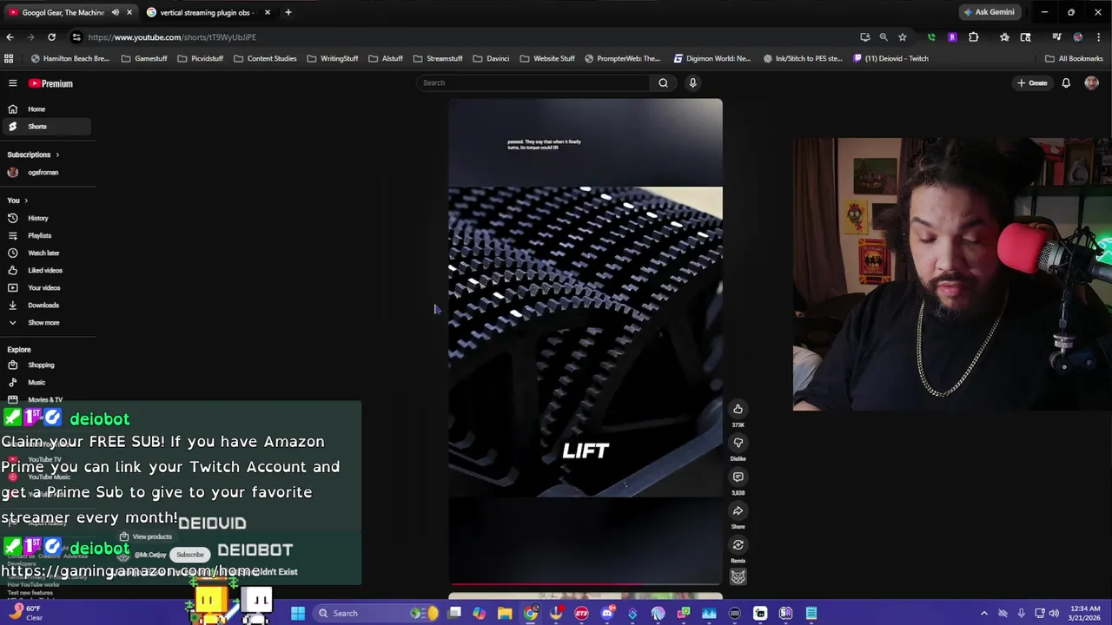Open YouTube notifications bell

coord(1066,83)
